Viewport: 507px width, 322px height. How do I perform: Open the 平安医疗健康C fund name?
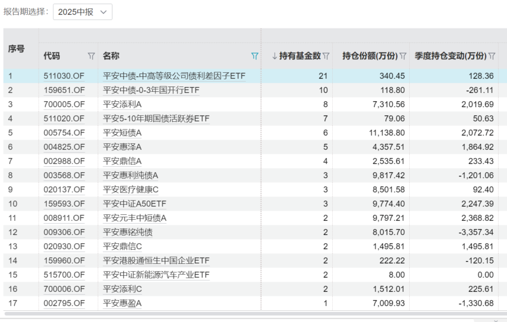(131, 190)
